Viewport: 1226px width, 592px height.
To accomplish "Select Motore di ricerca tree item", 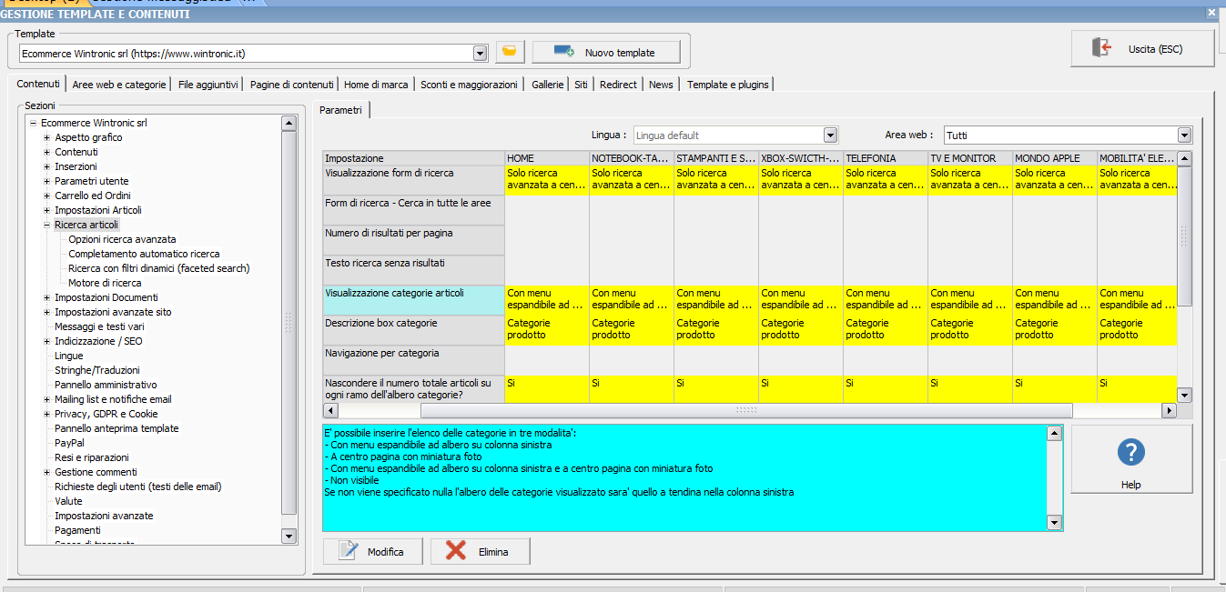I will pyautogui.click(x=105, y=283).
